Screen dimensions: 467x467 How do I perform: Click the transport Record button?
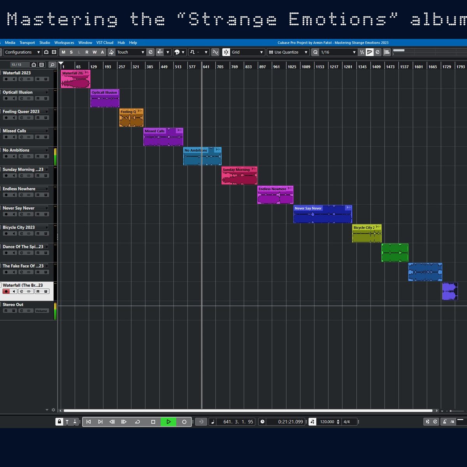184,421
